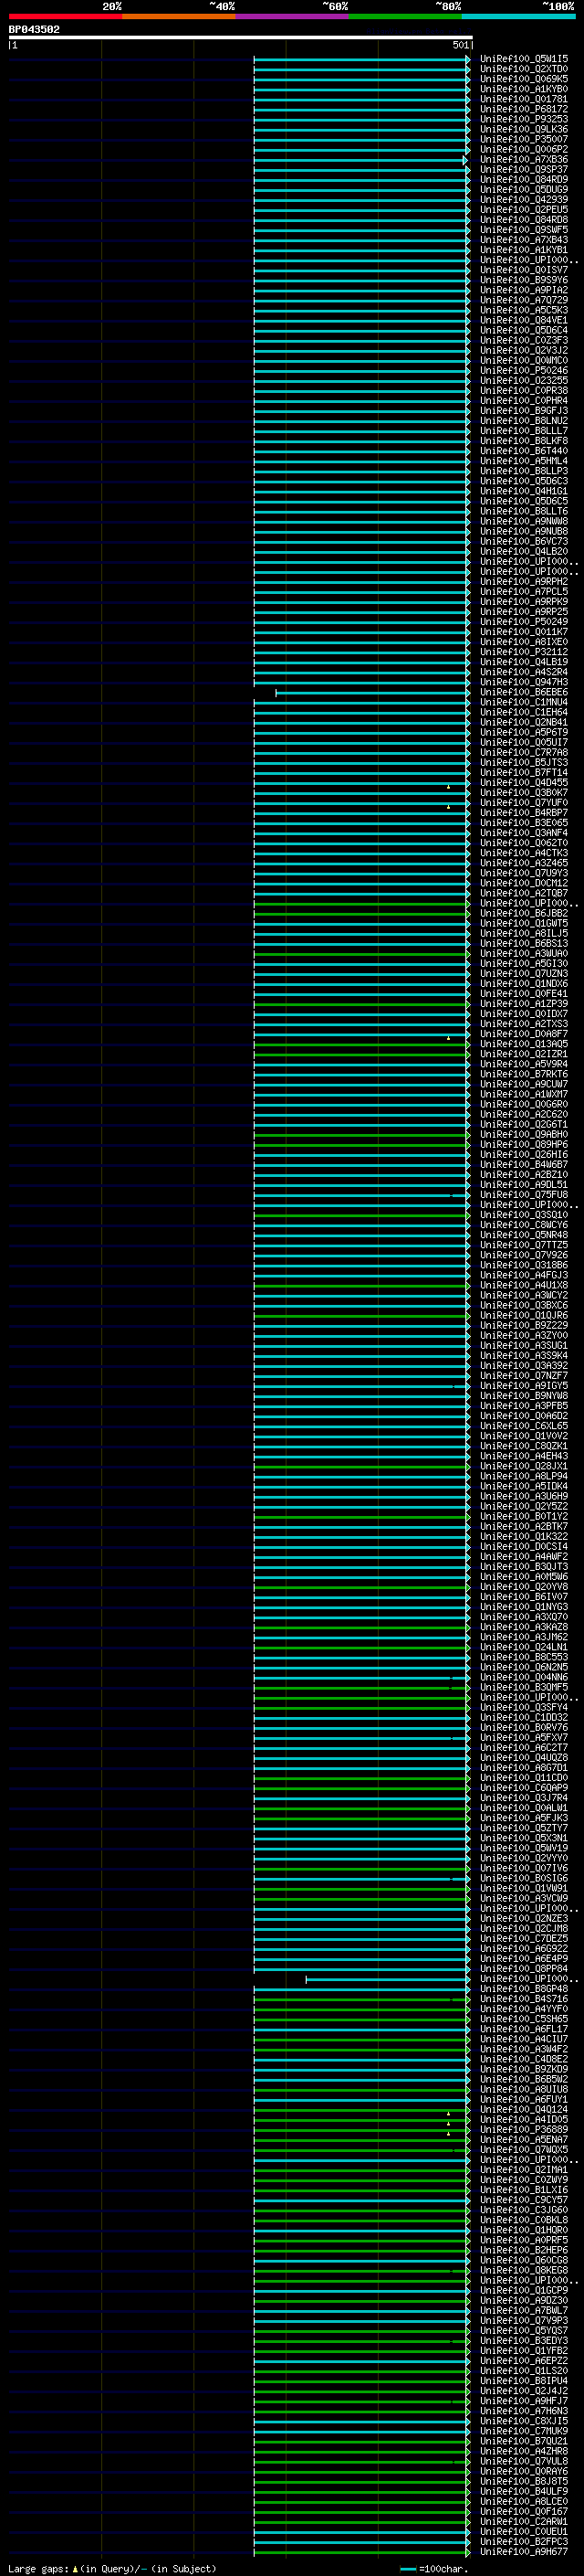Viewport: 584px width, 2576px height.
Task: Click the purple ~60% identity legend segment
Action: tap(291, 16)
